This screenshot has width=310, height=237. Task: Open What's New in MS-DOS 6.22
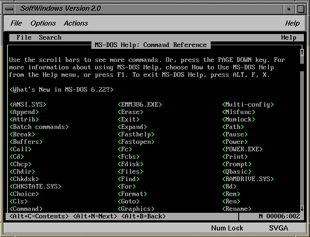tap(62, 90)
